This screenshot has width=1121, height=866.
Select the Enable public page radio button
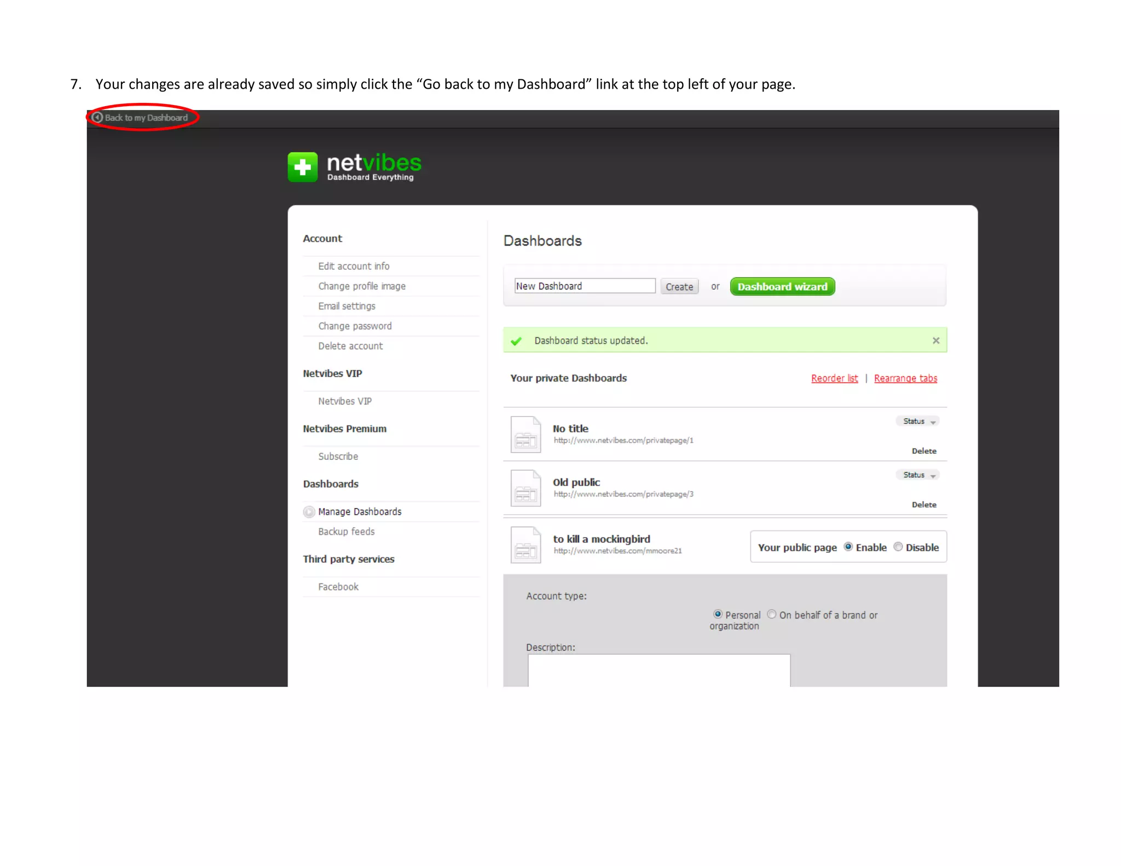(x=848, y=546)
